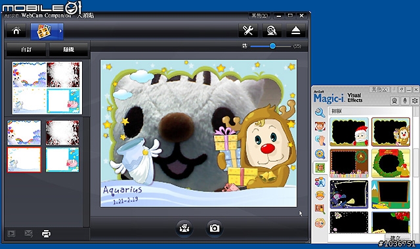Choose the Santa Claus frame in Magic-i
Image resolution: width=420 pixels, height=249 pixels.
(x=349, y=132)
